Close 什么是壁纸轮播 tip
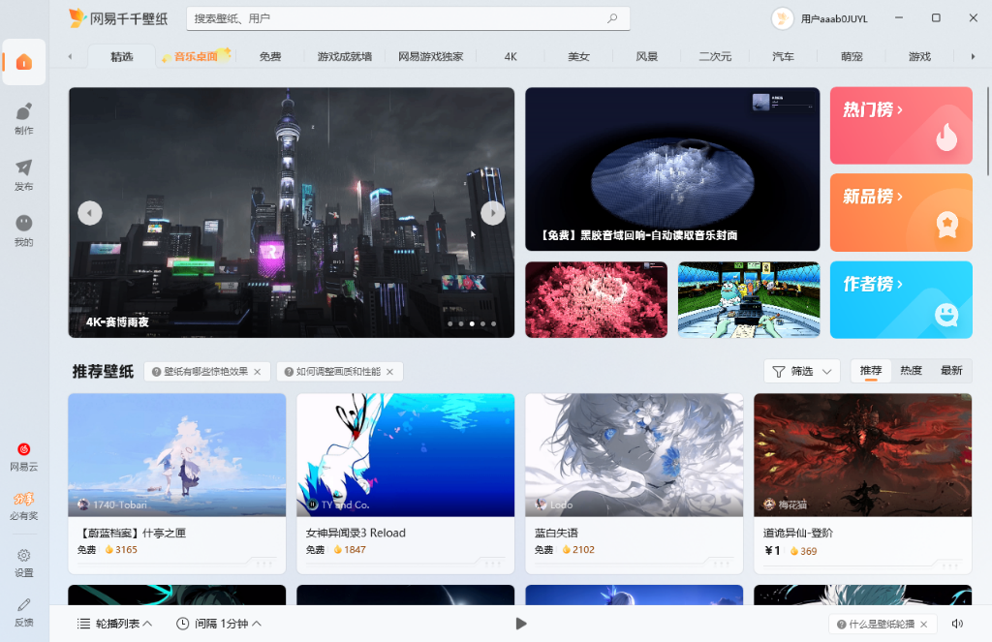Viewport: 992px width, 642px height. 923,625
